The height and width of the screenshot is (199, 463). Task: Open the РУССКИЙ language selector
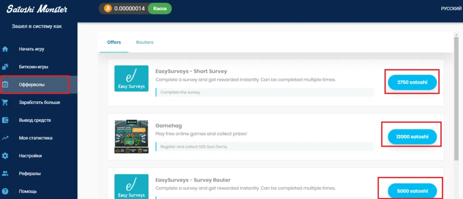(x=451, y=9)
